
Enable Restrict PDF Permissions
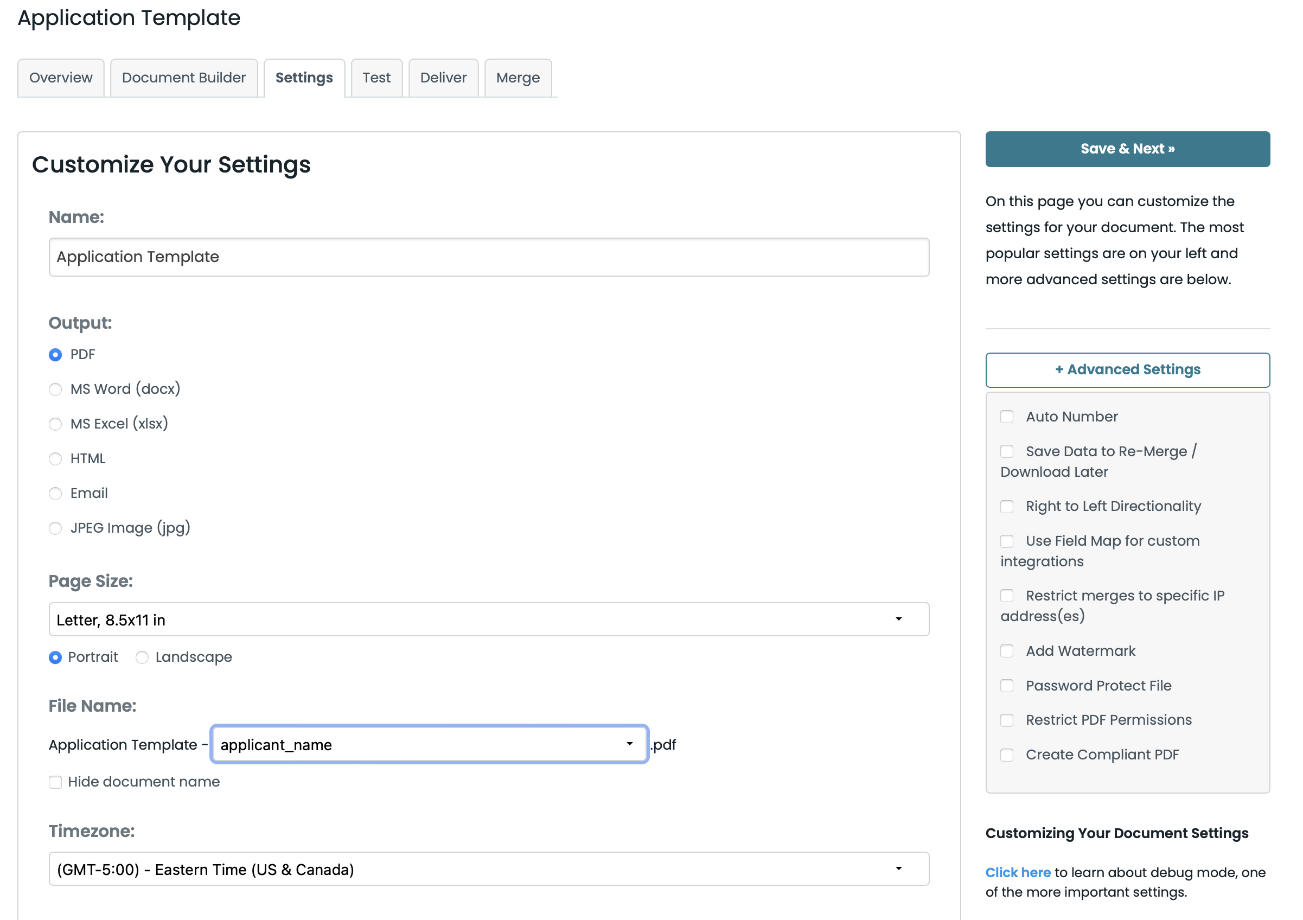[x=1007, y=720]
